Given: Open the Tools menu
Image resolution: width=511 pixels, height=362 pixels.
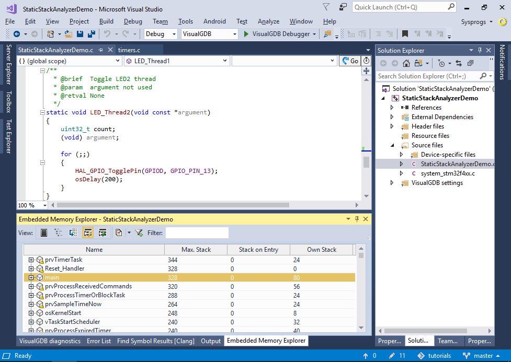Looking at the screenshot, I should pos(186,21).
